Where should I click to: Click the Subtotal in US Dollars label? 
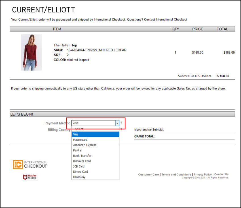(195, 76)
